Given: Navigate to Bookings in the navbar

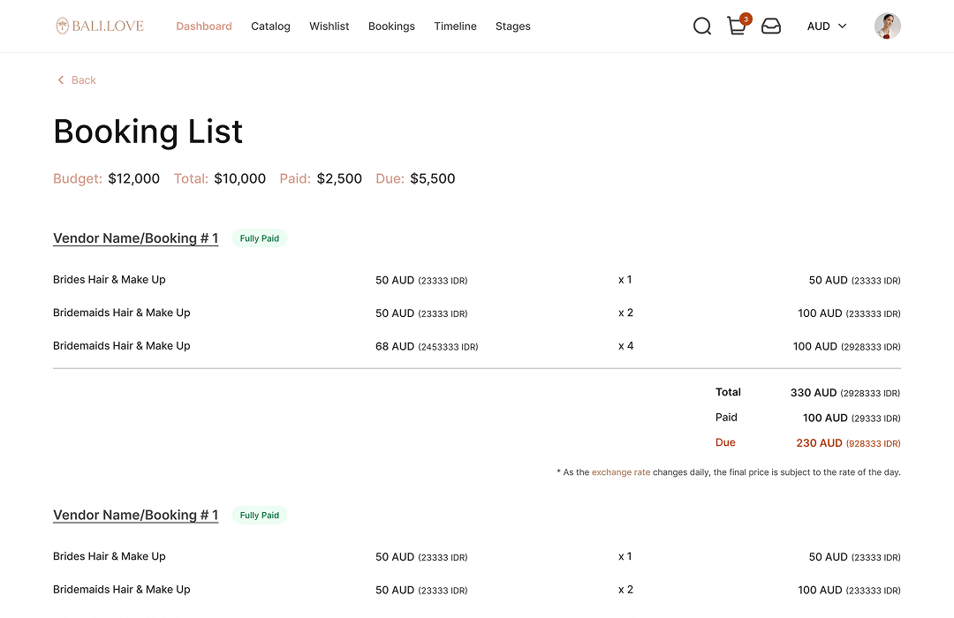Looking at the screenshot, I should pos(391,26).
